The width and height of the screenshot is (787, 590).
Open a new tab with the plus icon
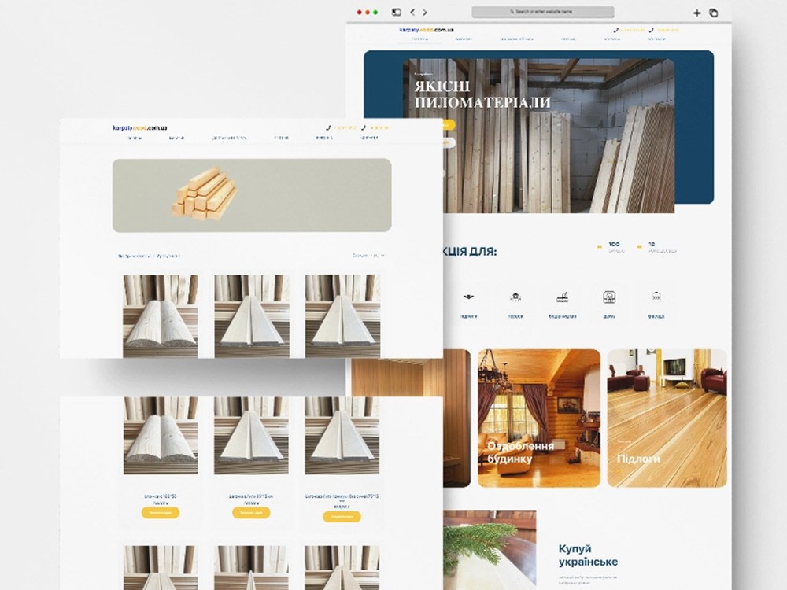pyautogui.click(x=696, y=13)
